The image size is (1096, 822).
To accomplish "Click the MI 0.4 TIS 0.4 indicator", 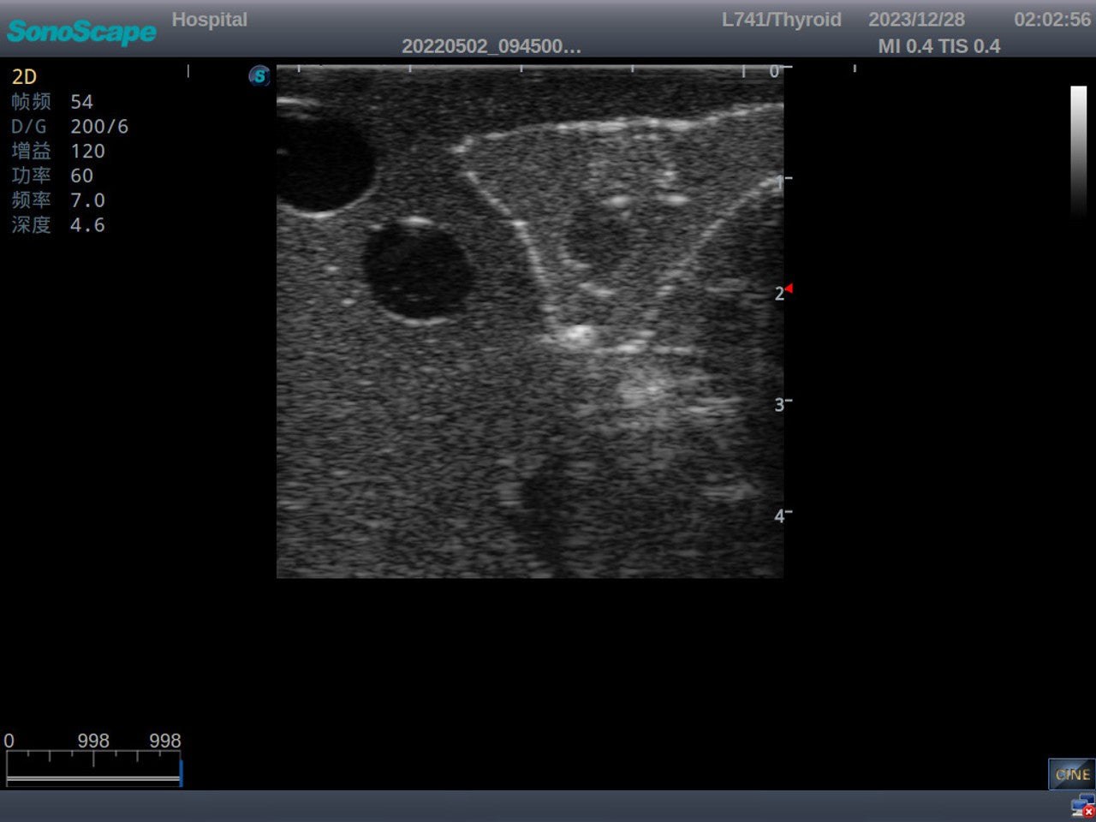I will click(x=939, y=46).
